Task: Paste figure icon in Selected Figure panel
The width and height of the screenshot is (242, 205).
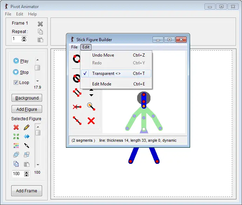Action: pos(27,164)
